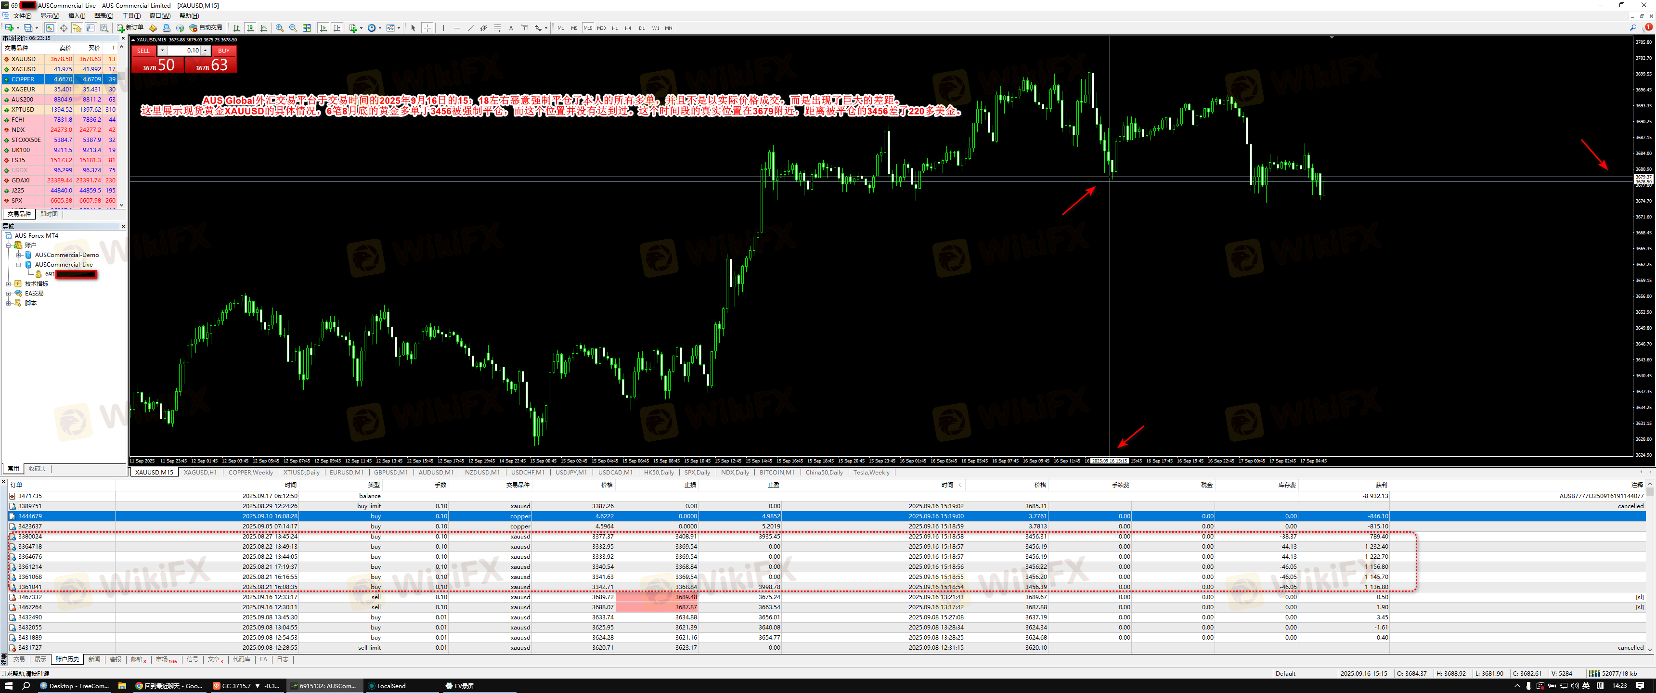This screenshot has height=693, width=1656.
Task: Select the candlestick chart type icon
Action: [x=251, y=27]
